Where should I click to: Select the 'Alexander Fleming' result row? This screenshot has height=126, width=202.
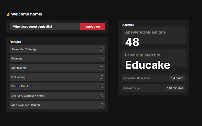54,49
